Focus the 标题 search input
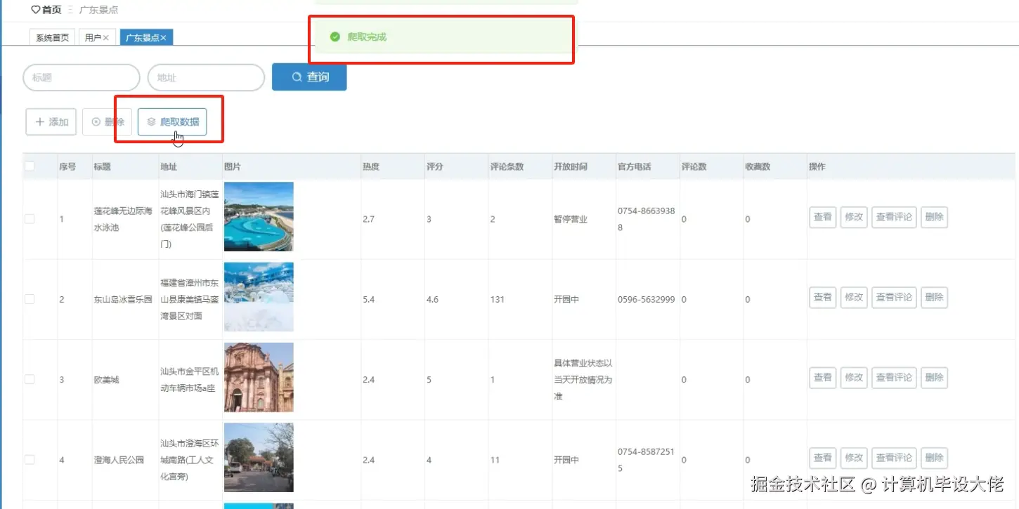This screenshot has height=509, width=1019. click(x=82, y=77)
